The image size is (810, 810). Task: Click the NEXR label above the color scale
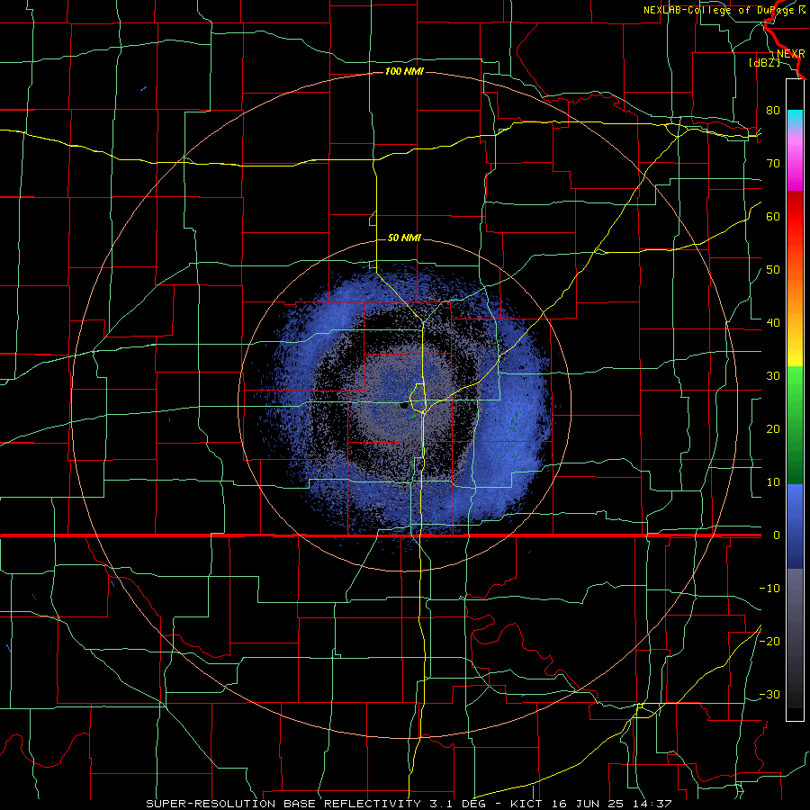point(791,54)
